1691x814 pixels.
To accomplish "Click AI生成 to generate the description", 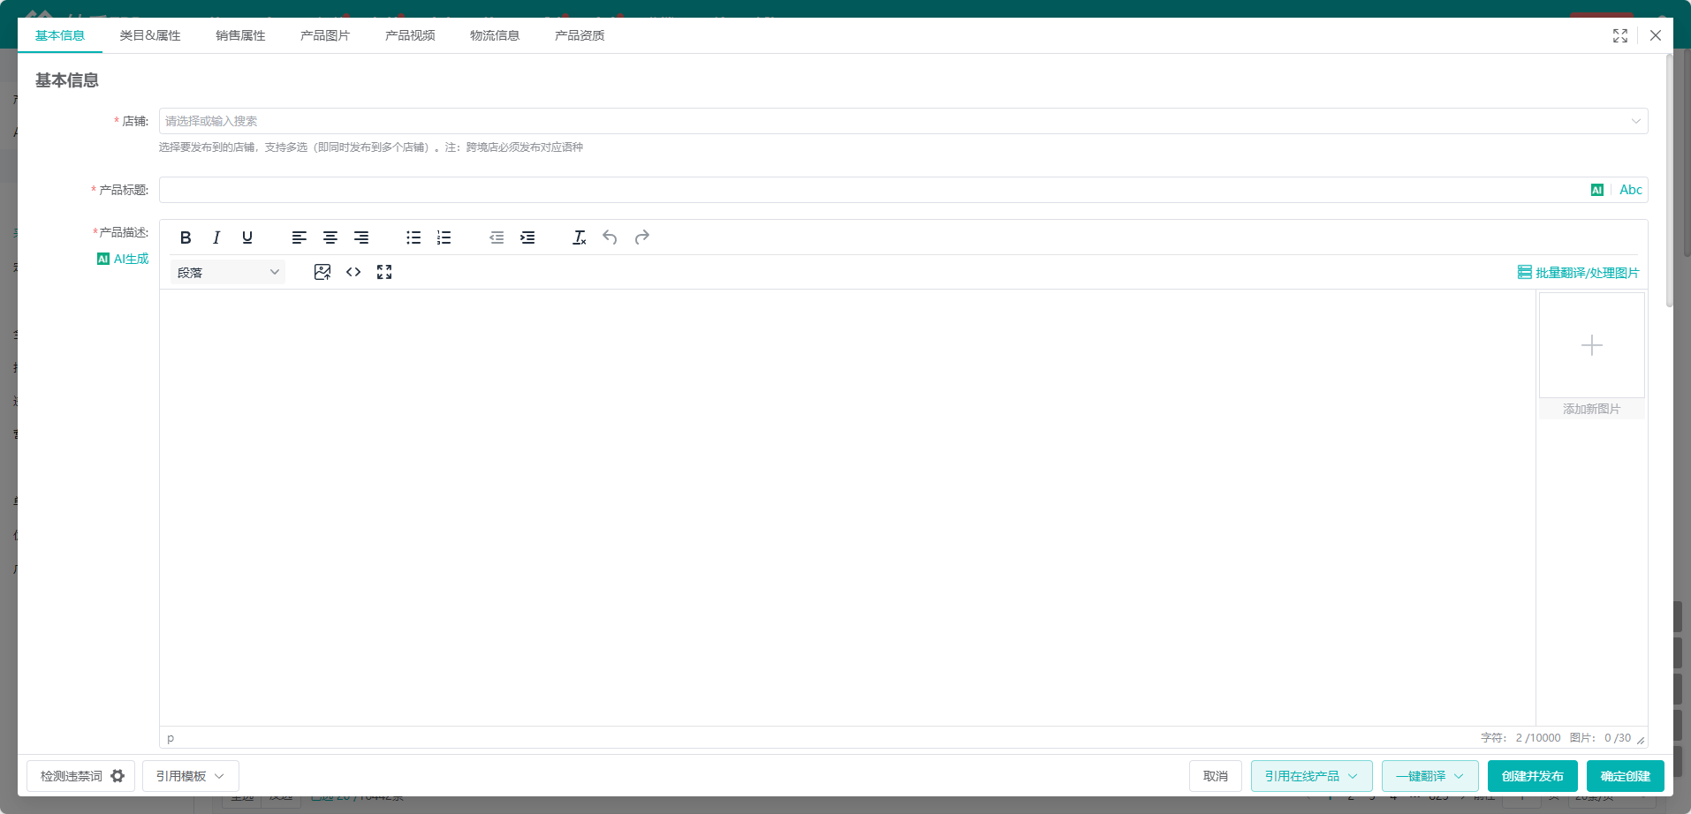I will [123, 259].
